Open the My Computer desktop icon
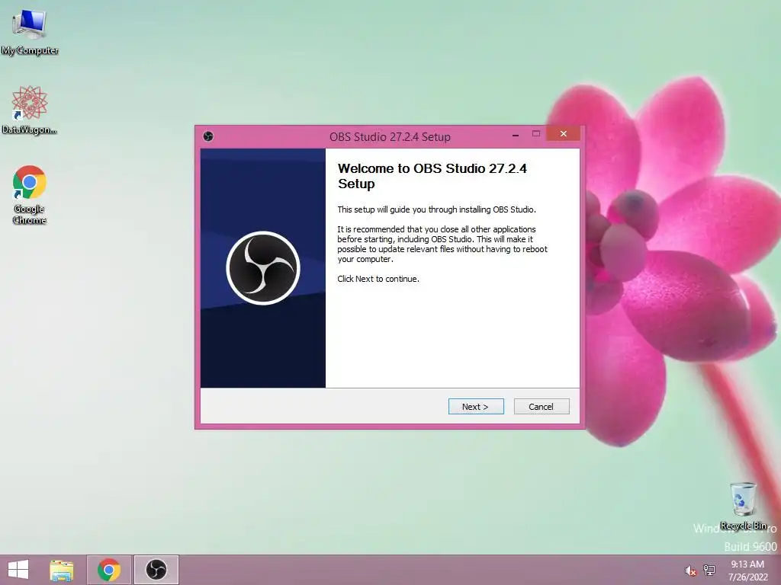The height and width of the screenshot is (585, 781). (30, 32)
